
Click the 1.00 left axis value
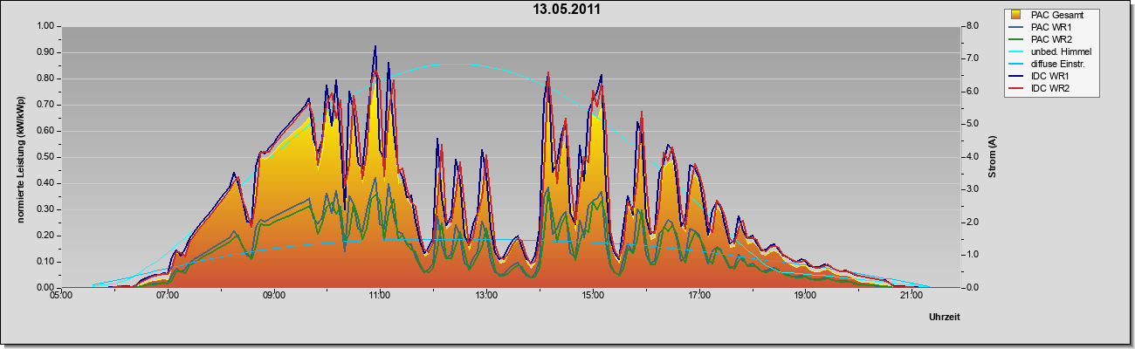(45, 26)
